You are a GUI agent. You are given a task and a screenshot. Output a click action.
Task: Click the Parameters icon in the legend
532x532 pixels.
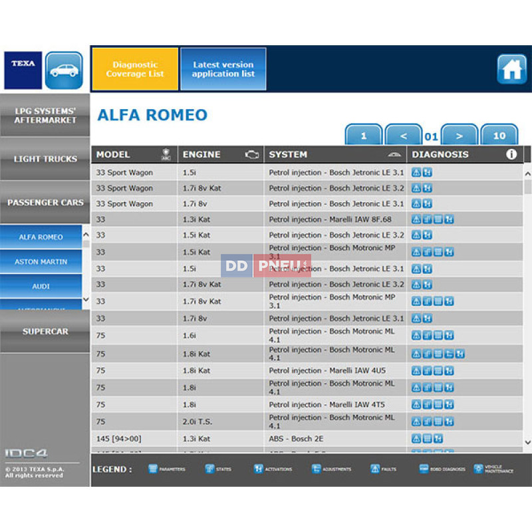[153, 469]
